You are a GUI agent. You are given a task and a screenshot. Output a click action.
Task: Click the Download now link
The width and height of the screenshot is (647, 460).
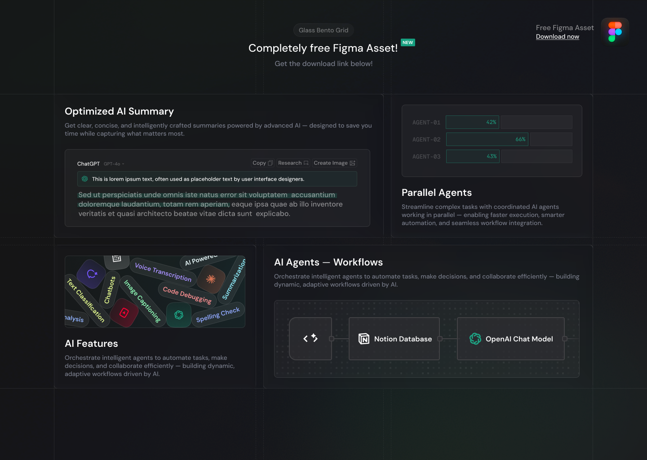557,36
